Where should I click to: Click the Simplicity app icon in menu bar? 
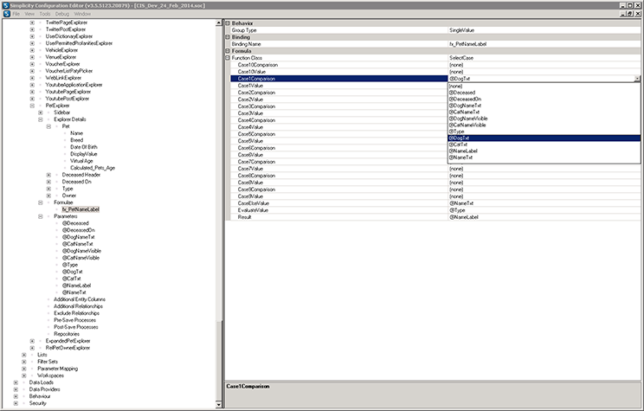pyautogui.click(x=6, y=14)
